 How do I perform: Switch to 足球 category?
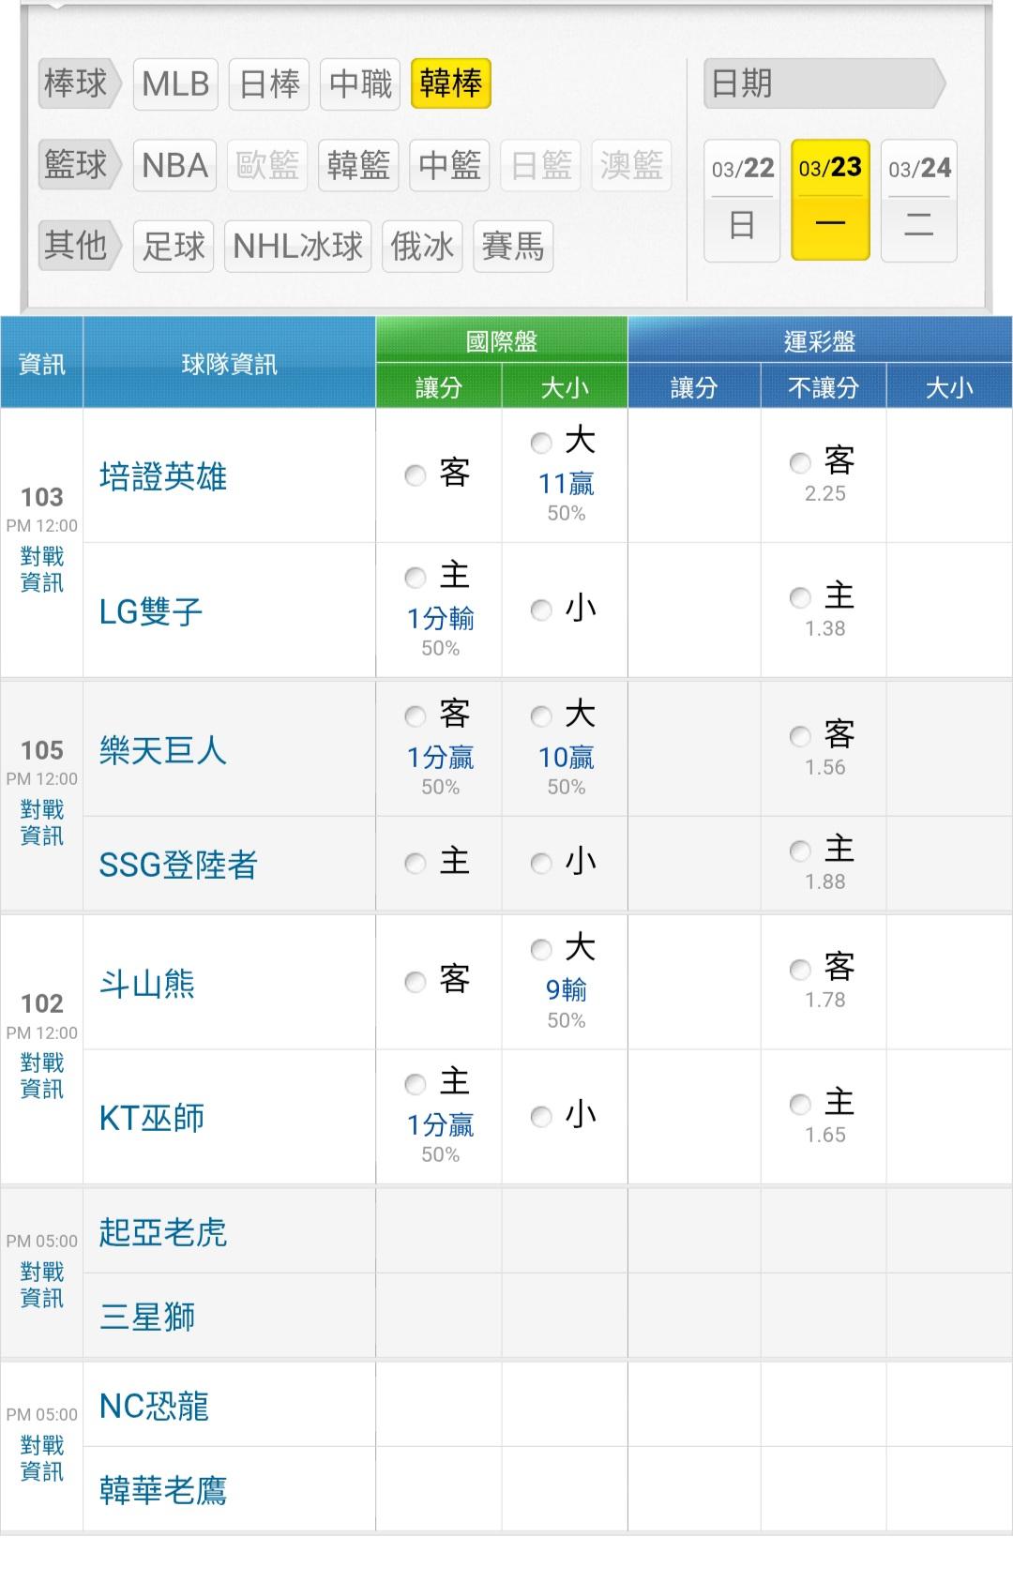(174, 247)
